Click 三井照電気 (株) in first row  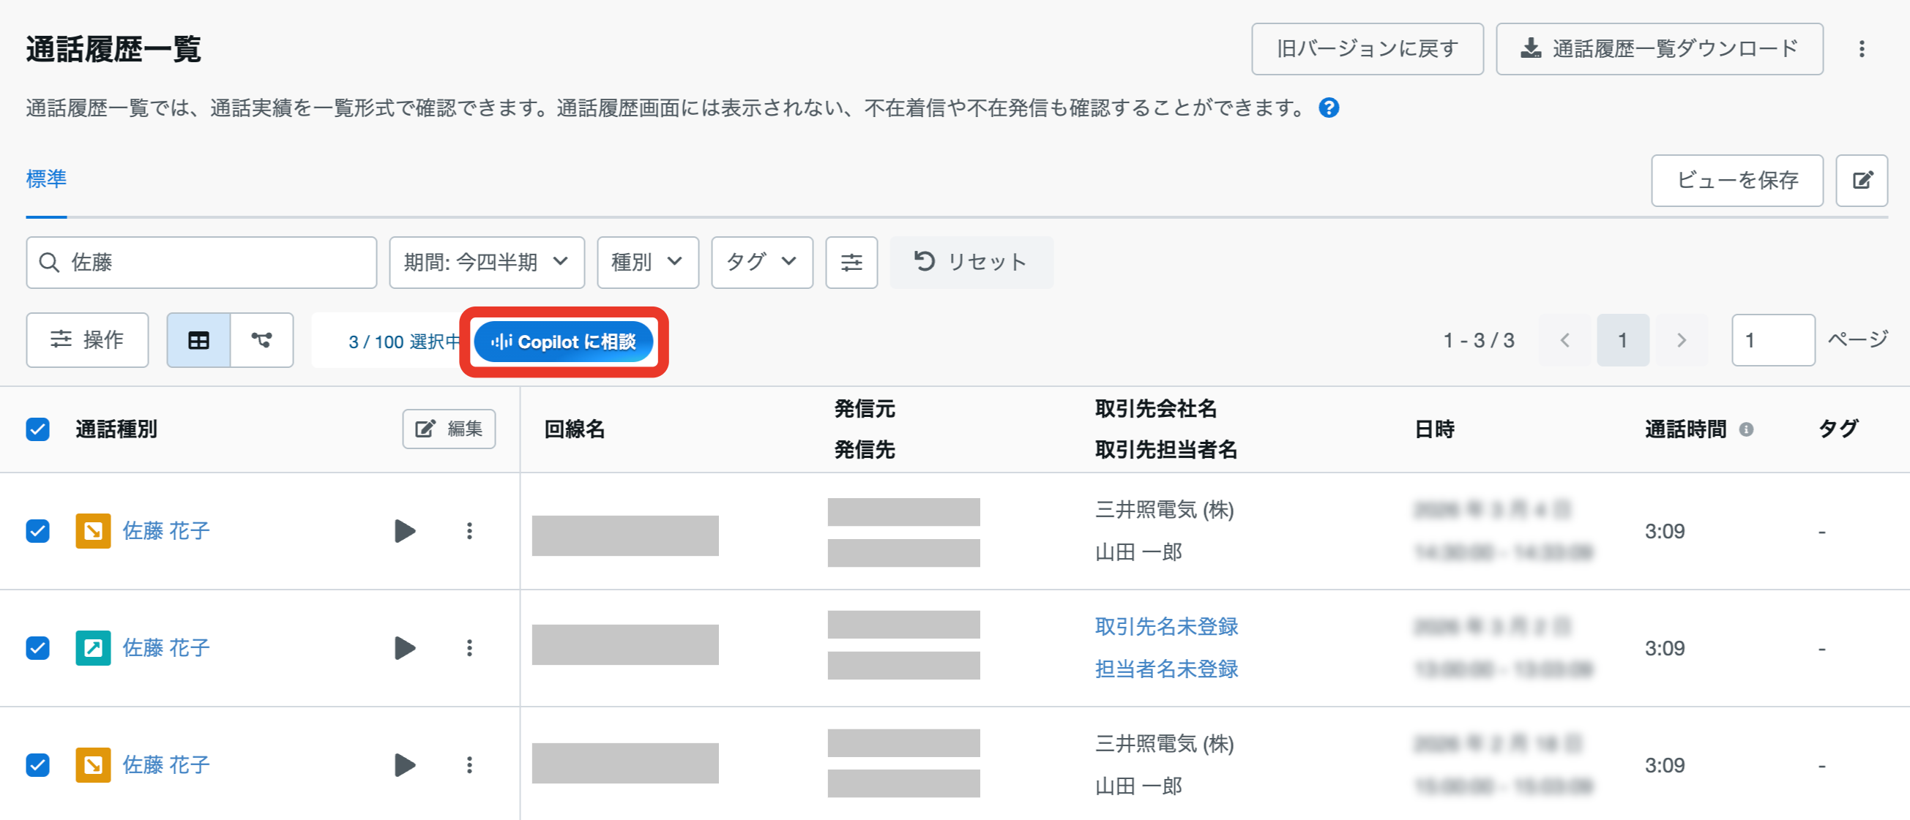tap(1164, 510)
